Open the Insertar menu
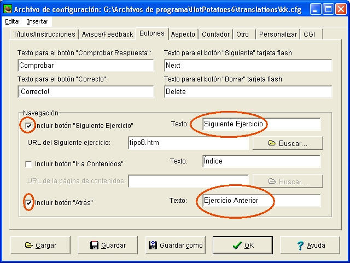Screen dimensions: 350x263 [38, 21]
